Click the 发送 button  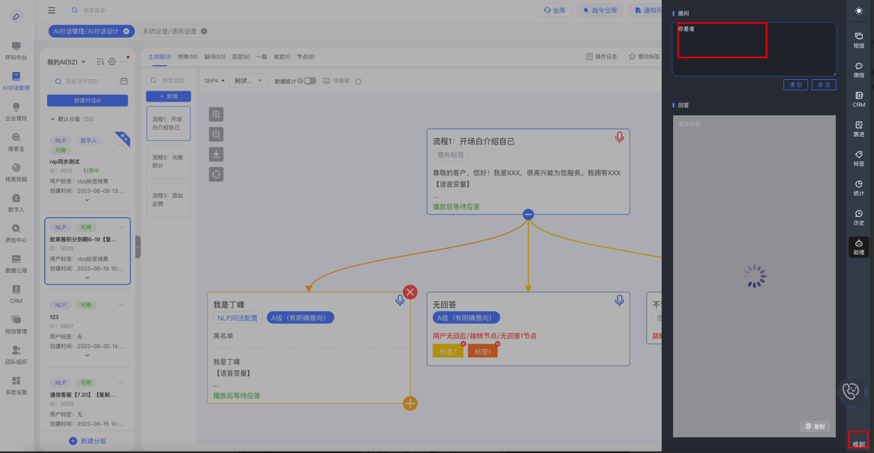pyautogui.click(x=823, y=85)
